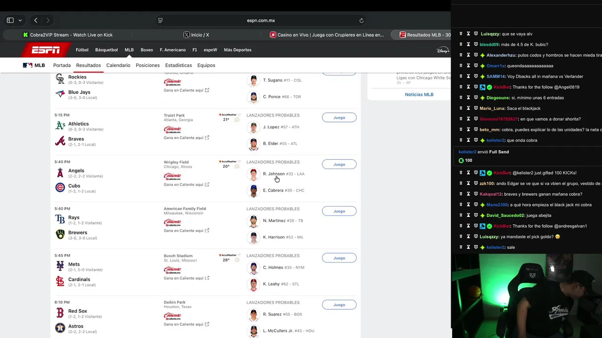The height and width of the screenshot is (338, 602).
Task: Open the Boxeo menu
Action: coord(147,50)
